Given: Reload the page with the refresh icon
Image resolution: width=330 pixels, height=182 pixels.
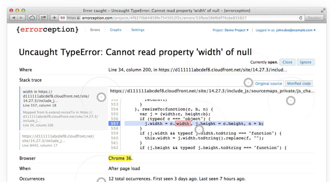Looking at the screenshot, I should click(301, 18).
